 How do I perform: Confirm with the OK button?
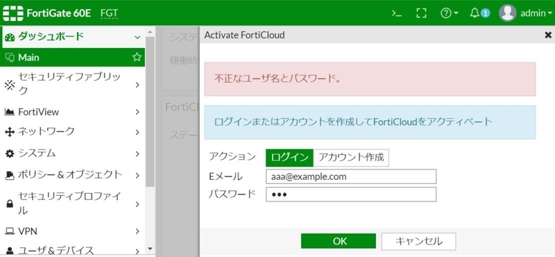pos(339,242)
